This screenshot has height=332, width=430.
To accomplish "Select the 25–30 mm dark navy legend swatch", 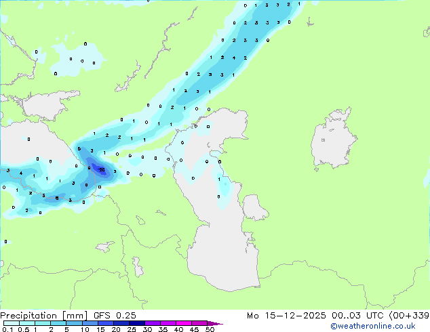I will coord(137,323).
